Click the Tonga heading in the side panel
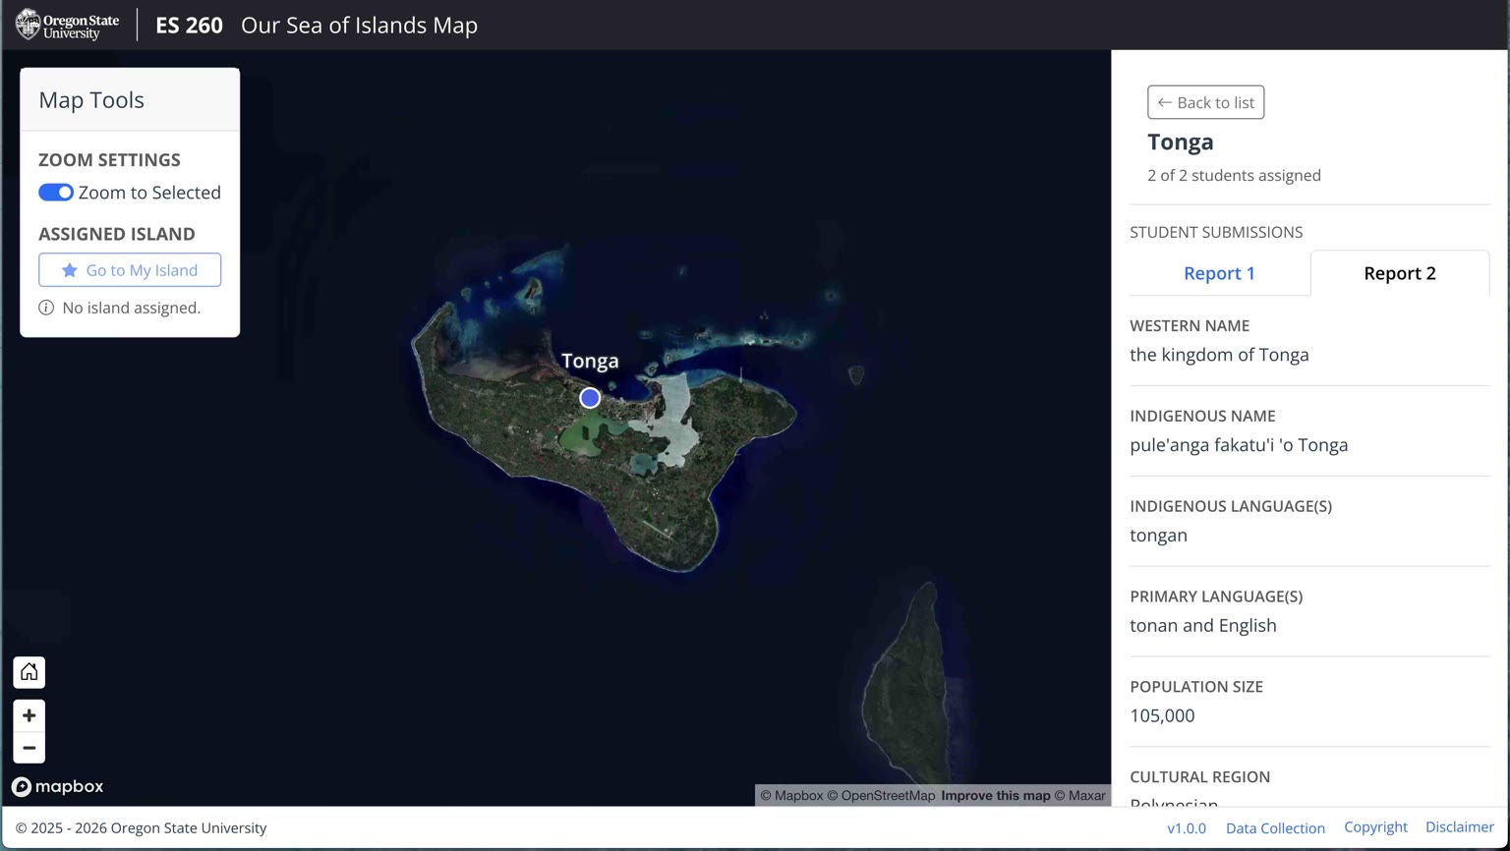The width and height of the screenshot is (1510, 851). point(1181,142)
